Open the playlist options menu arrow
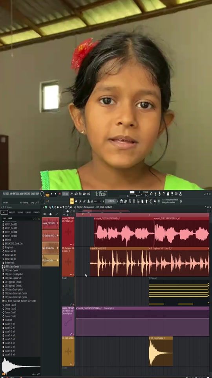 [44, 207]
